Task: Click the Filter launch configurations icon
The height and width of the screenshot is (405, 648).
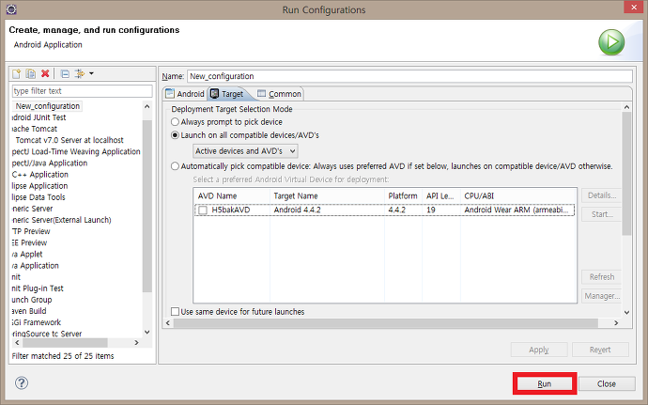Action: pyautogui.click(x=79, y=73)
